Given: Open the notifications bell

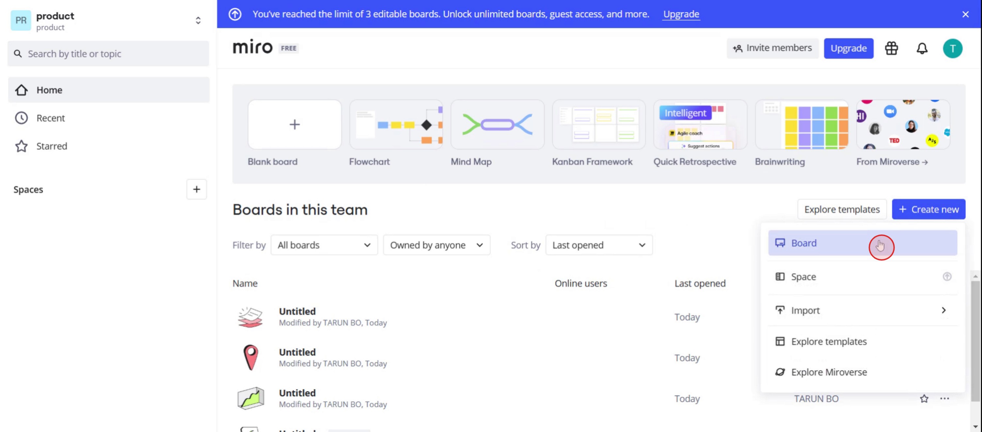Looking at the screenshot, I should [x=922, y=48].
